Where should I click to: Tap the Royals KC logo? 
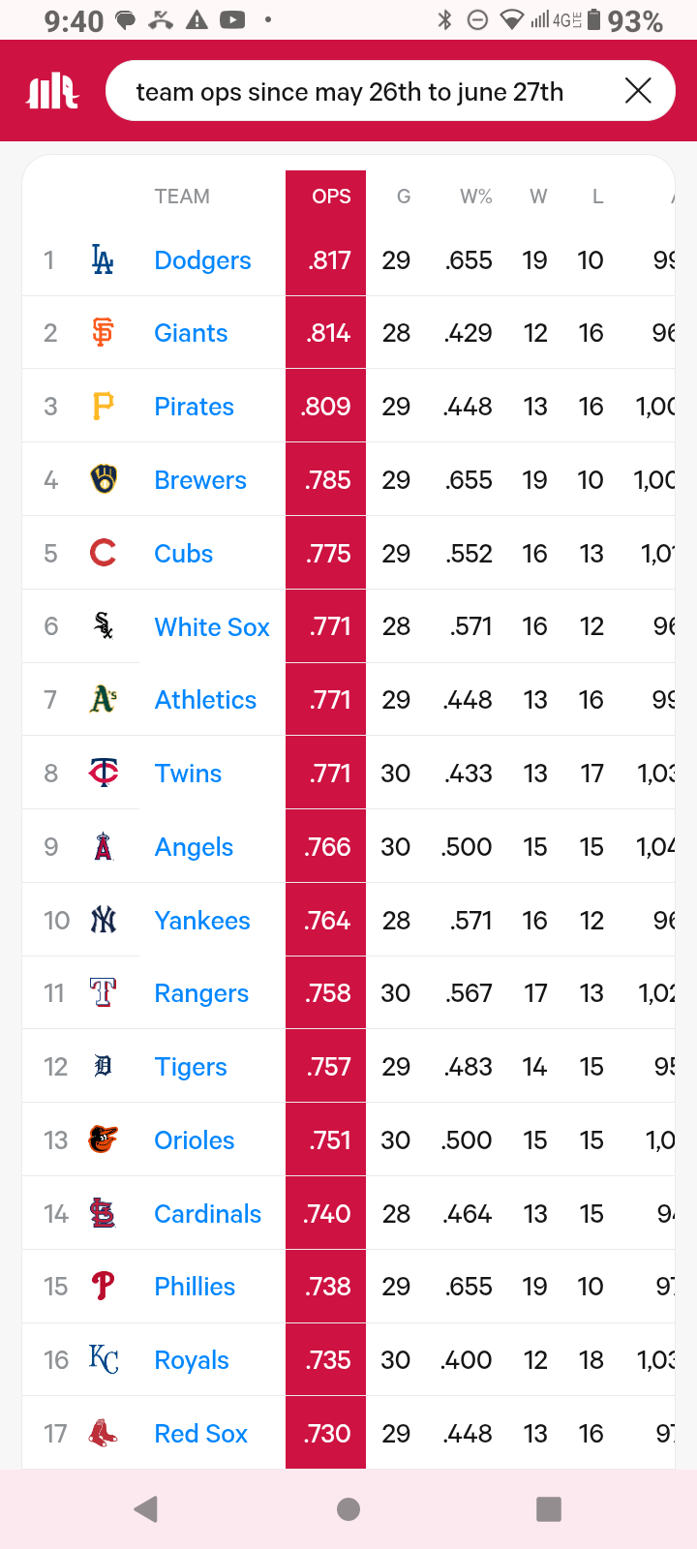coord(104,1359)
